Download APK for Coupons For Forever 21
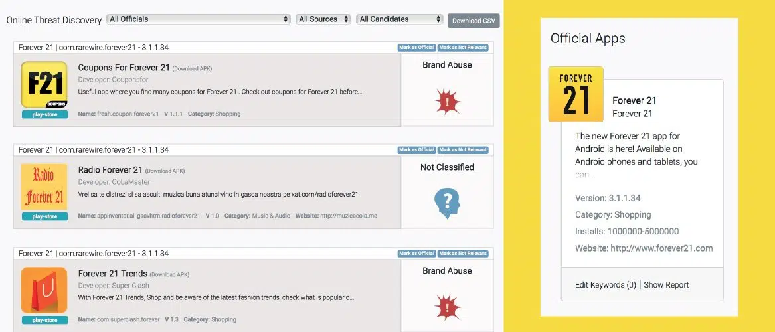Image resolution: width=775 pixels, height=332 pixels. point(193,68)
